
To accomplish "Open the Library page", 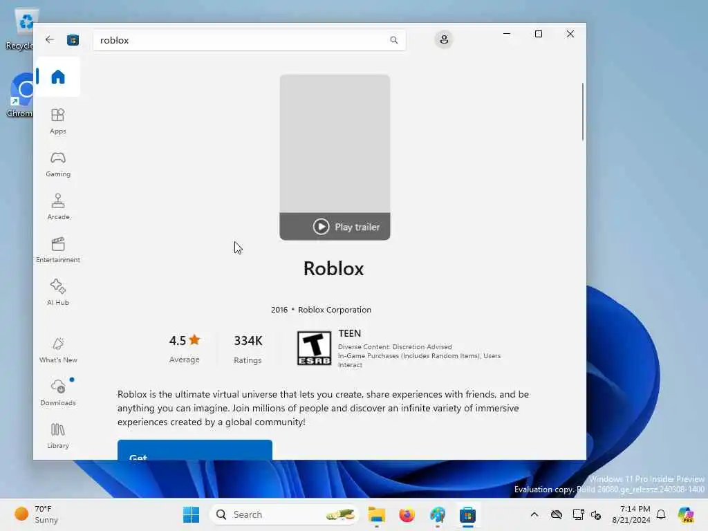I will click(58, 436).
